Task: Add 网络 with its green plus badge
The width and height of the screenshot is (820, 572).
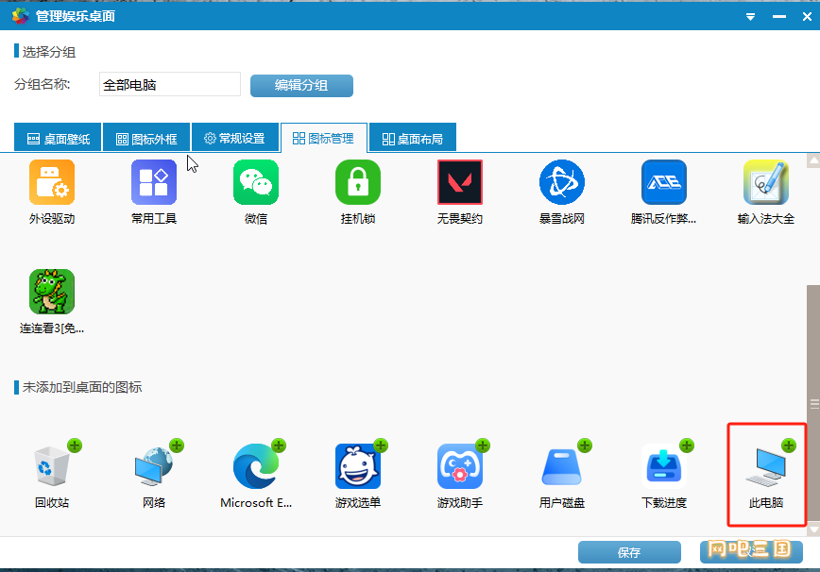Action: pos(177,446)
